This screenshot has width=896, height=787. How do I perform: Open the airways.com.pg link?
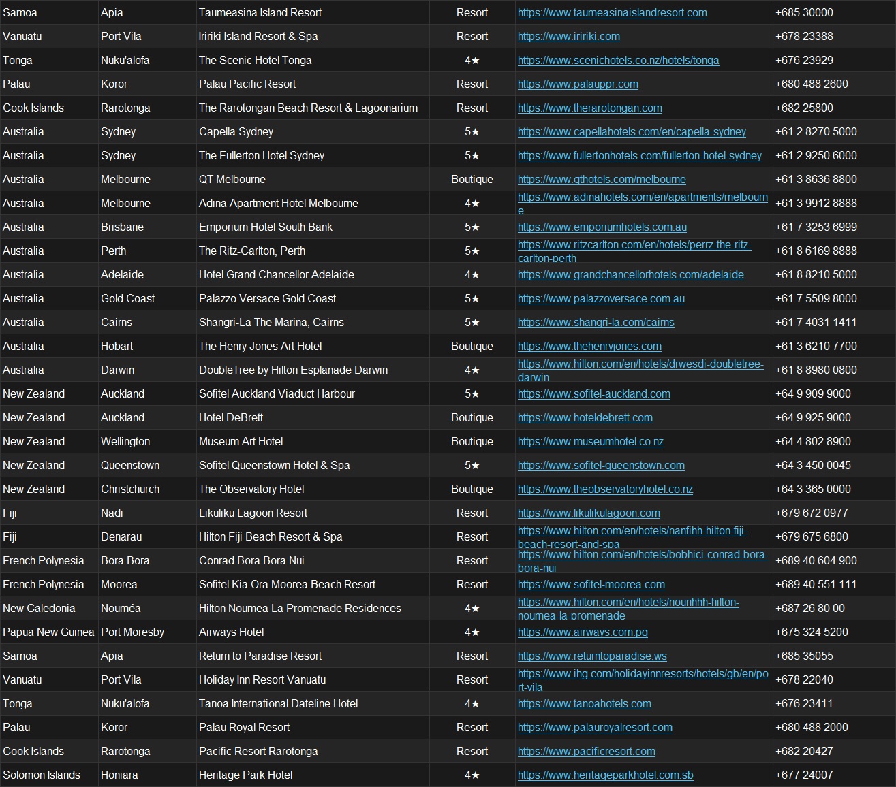583,632
